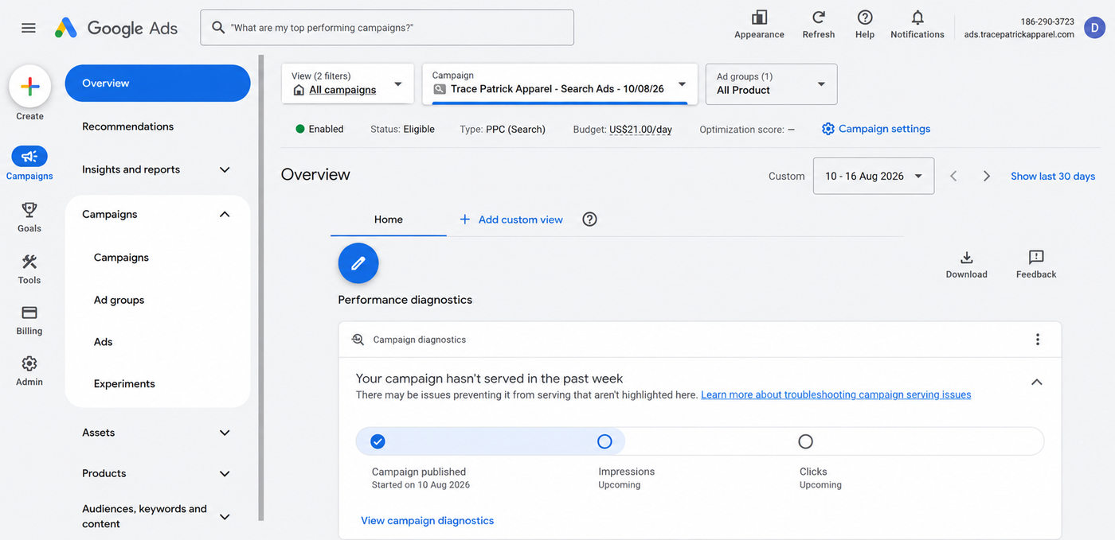Expand Audiences, keywords and content
1115x540 pixels.
pos(225,516)
